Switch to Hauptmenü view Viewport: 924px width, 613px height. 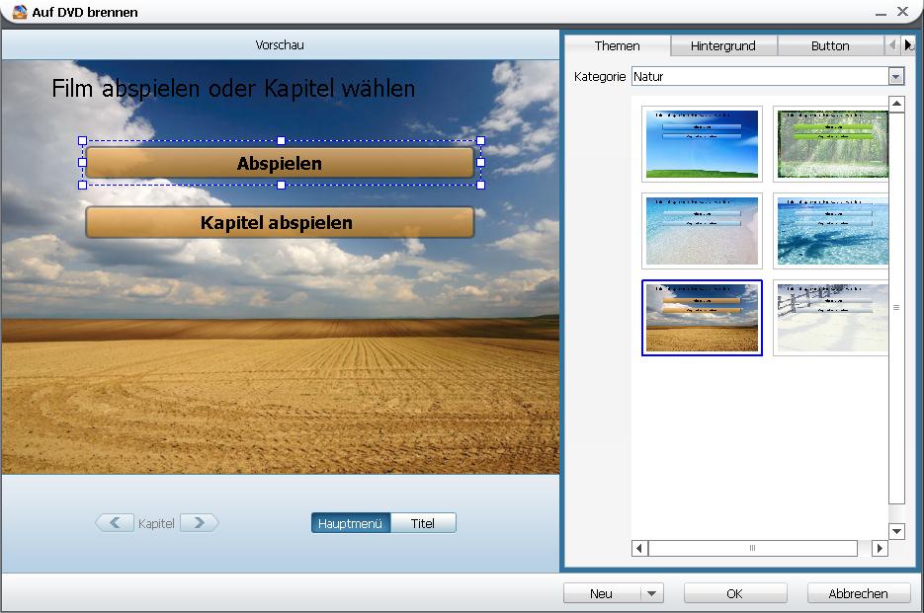point(351,523)
